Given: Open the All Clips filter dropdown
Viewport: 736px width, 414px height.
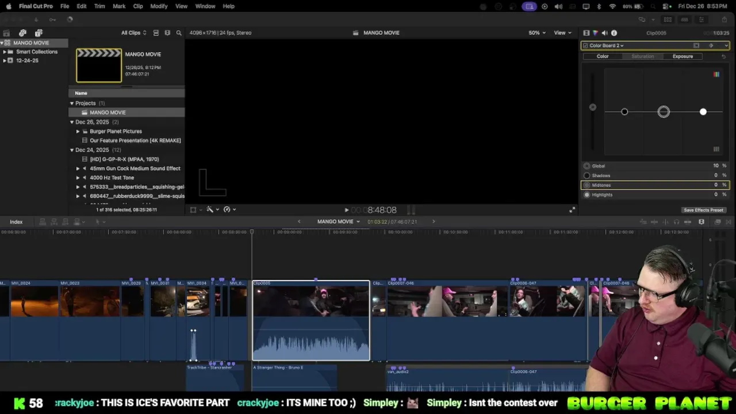Looking at the screenshot, I should [133, 33].
